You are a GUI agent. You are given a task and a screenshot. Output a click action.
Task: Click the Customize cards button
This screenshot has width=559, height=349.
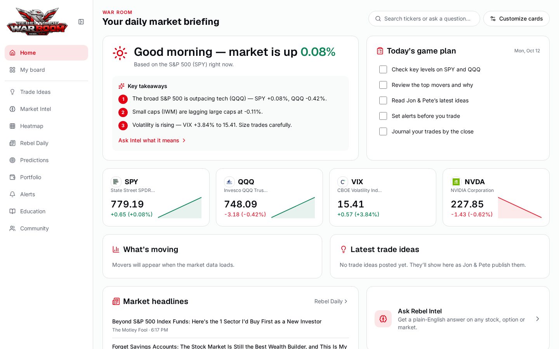[516, 19]
